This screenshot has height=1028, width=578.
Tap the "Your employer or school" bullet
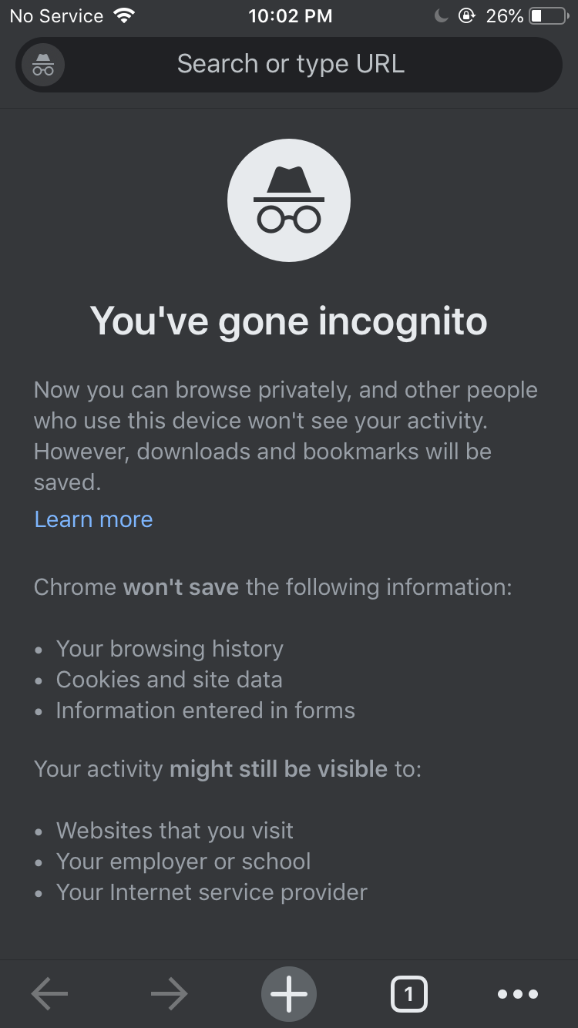point(183,862)
